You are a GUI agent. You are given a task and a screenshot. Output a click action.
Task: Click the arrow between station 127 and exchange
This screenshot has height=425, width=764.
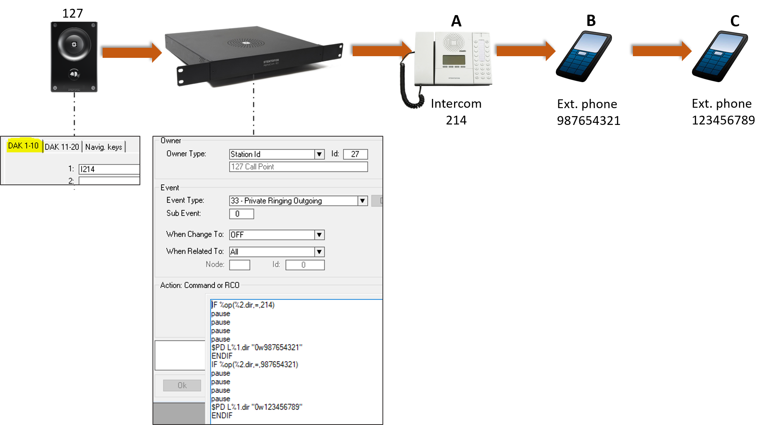tap(132, 52)
